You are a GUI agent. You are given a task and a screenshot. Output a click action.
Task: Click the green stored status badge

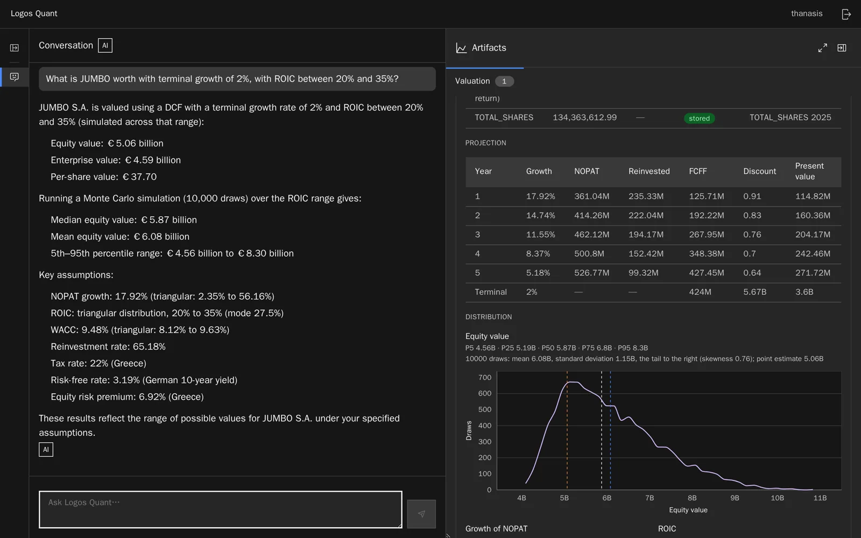coord(699,118)
